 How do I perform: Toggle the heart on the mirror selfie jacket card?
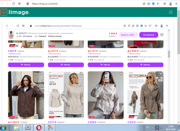click(121, 74)
